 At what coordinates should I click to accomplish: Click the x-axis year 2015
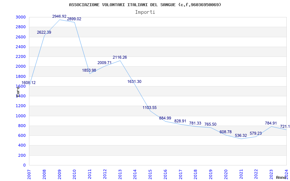point(150,174)
